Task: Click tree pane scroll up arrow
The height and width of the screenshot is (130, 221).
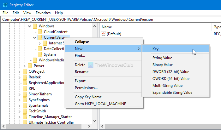Action: click(95, 26)
